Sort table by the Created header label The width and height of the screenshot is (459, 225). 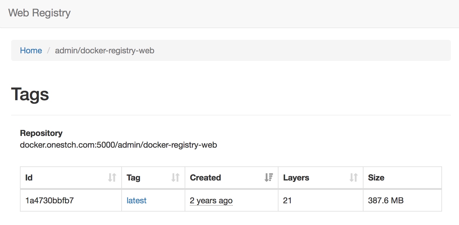[x=205, y=178]
